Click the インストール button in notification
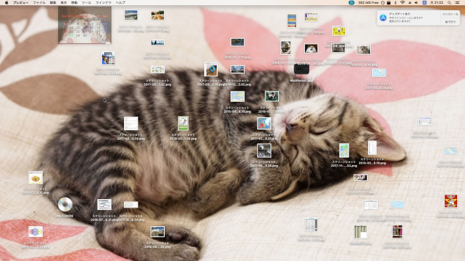 pyautogui.click(x=450, y=14)
